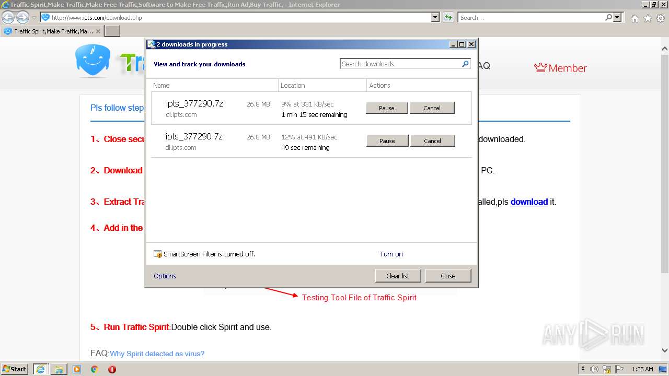The width and height of the screenshot is (669, 376).
Task: Click the volume speaker tray icon
Action: (594, 369)
